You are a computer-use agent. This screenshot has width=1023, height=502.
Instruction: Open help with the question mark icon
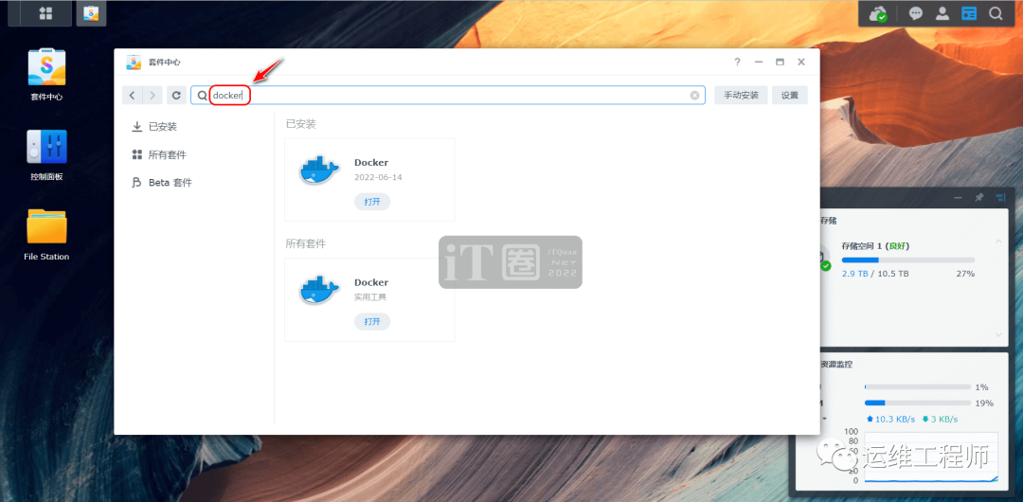pos(737,62)
